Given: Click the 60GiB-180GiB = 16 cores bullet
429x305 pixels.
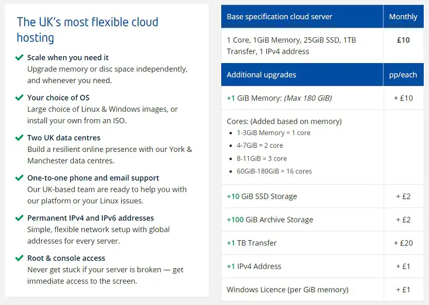Looking at the screenshot, I should (x=274, y=171).
